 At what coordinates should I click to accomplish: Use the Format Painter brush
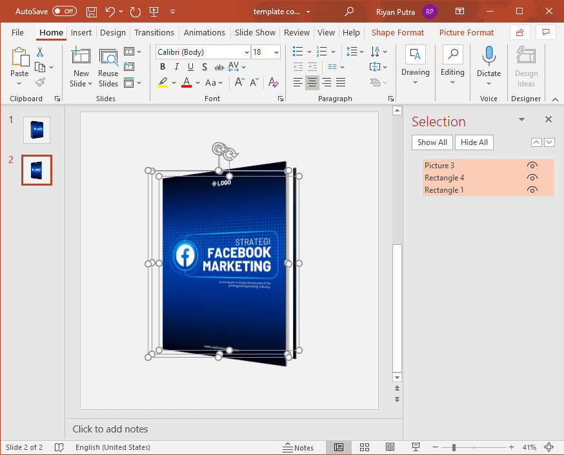pos(40,82)
